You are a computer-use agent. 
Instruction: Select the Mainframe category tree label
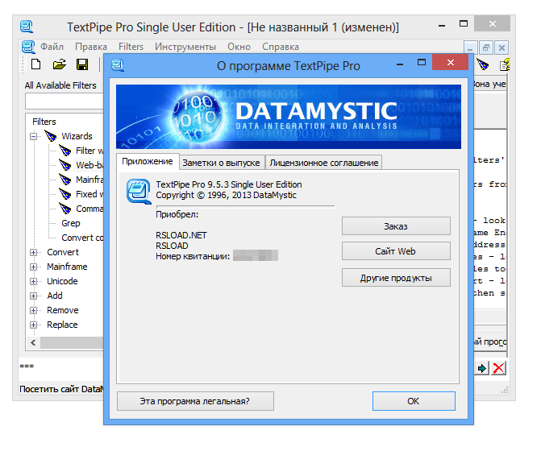[x=67, y=267]
